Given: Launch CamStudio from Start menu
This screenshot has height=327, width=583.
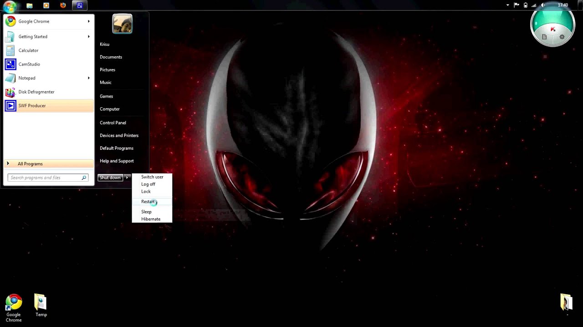Looking at the screenshot, I should (x=49, y=64).
